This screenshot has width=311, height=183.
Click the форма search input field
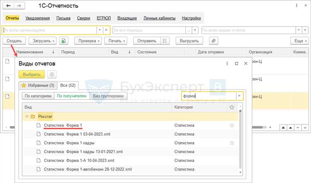coord(209,96)
